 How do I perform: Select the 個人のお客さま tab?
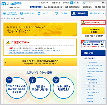pyautogui.click(x=36, y=7)
